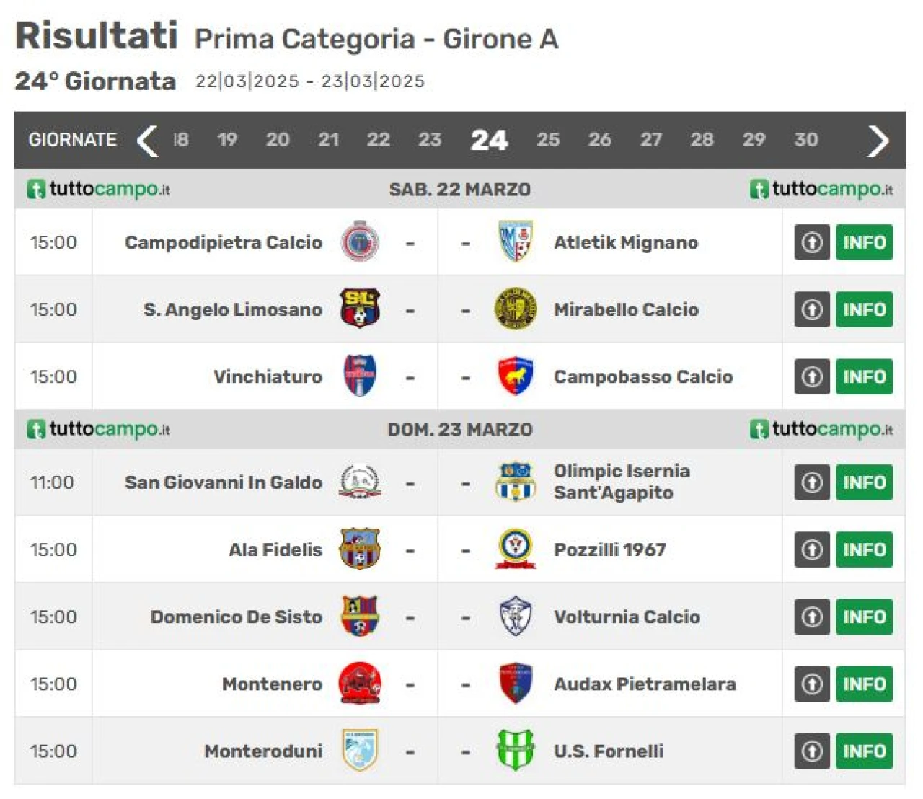Open INFO for Campodipietra vs Atletik Mignano
This screenshot has height=799, width=923.
[x=865, y=242]
